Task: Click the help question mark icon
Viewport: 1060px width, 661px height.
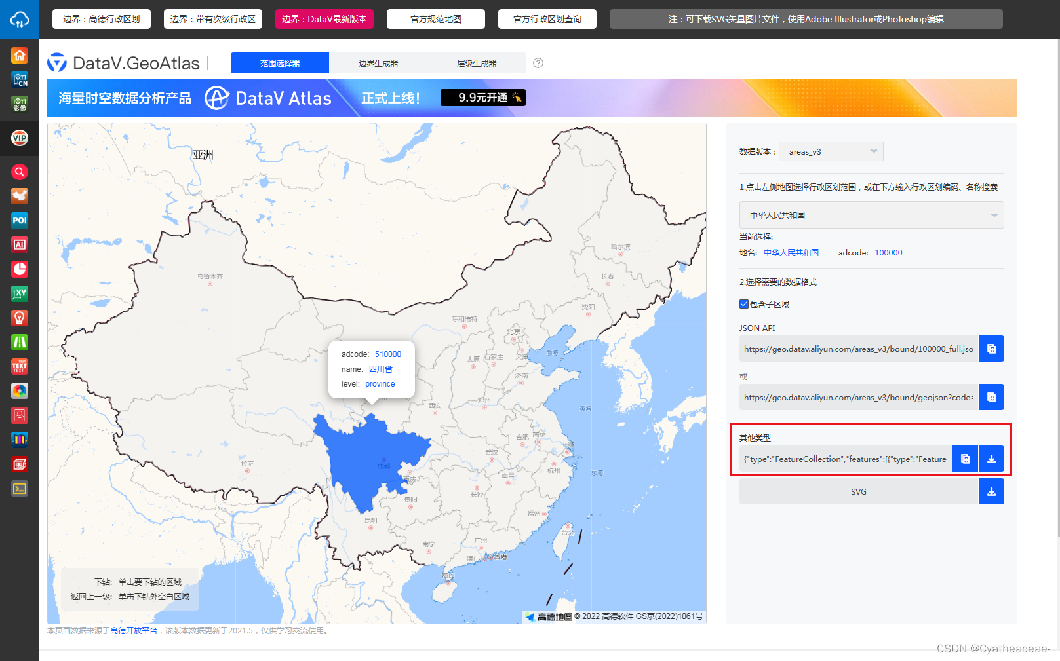Action: (538, 63)
